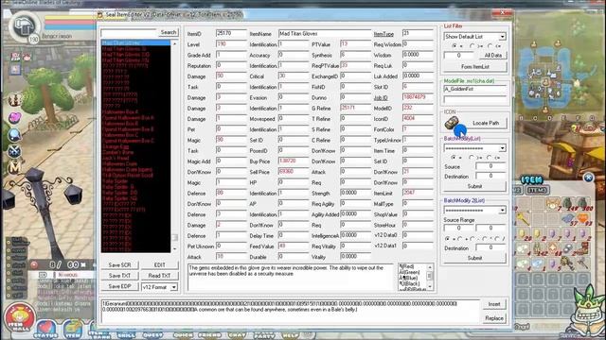Select the yellow gem item with quantity 28
The height and width of the screenshot is (340, 606).
click(x=522, y=234)
